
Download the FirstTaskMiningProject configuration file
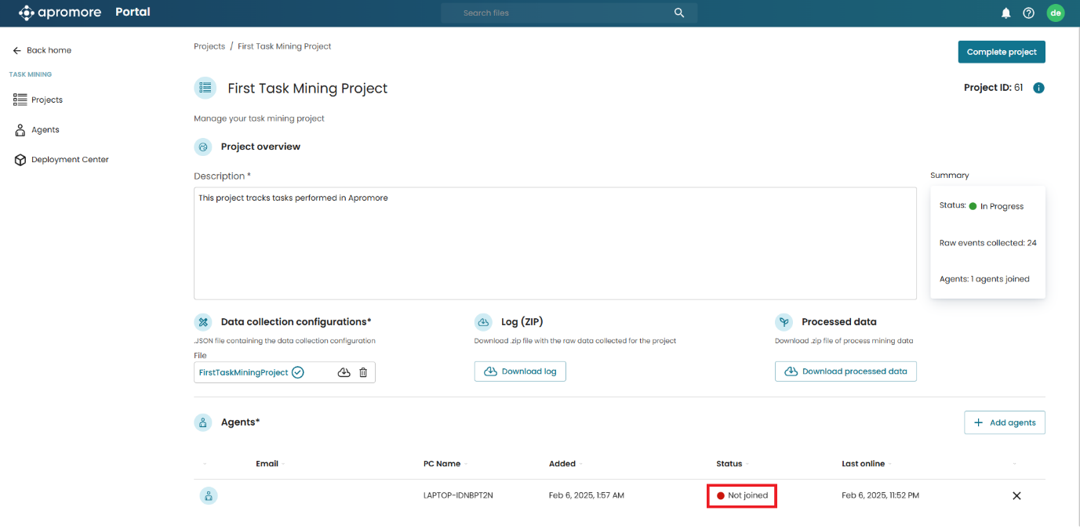[x=344, y=372]
